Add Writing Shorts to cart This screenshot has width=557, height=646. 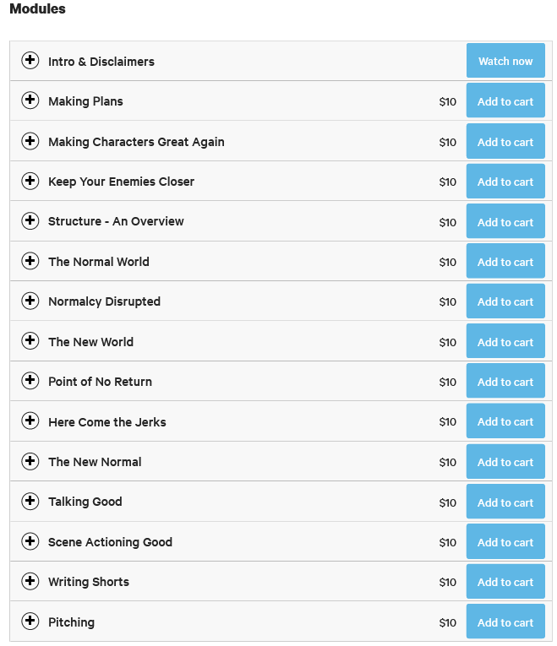tap(505, 581)
